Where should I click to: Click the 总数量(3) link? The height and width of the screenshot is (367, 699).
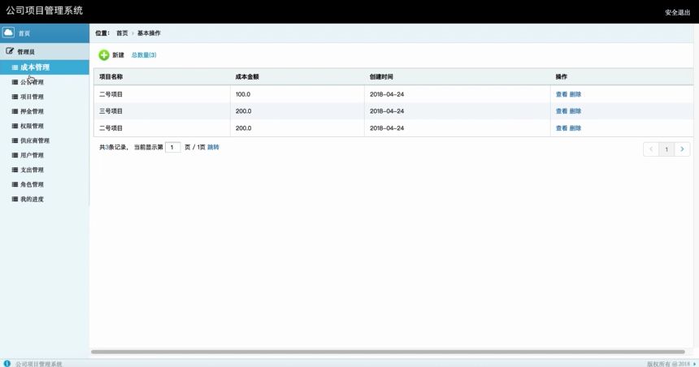tap(144, 54)
